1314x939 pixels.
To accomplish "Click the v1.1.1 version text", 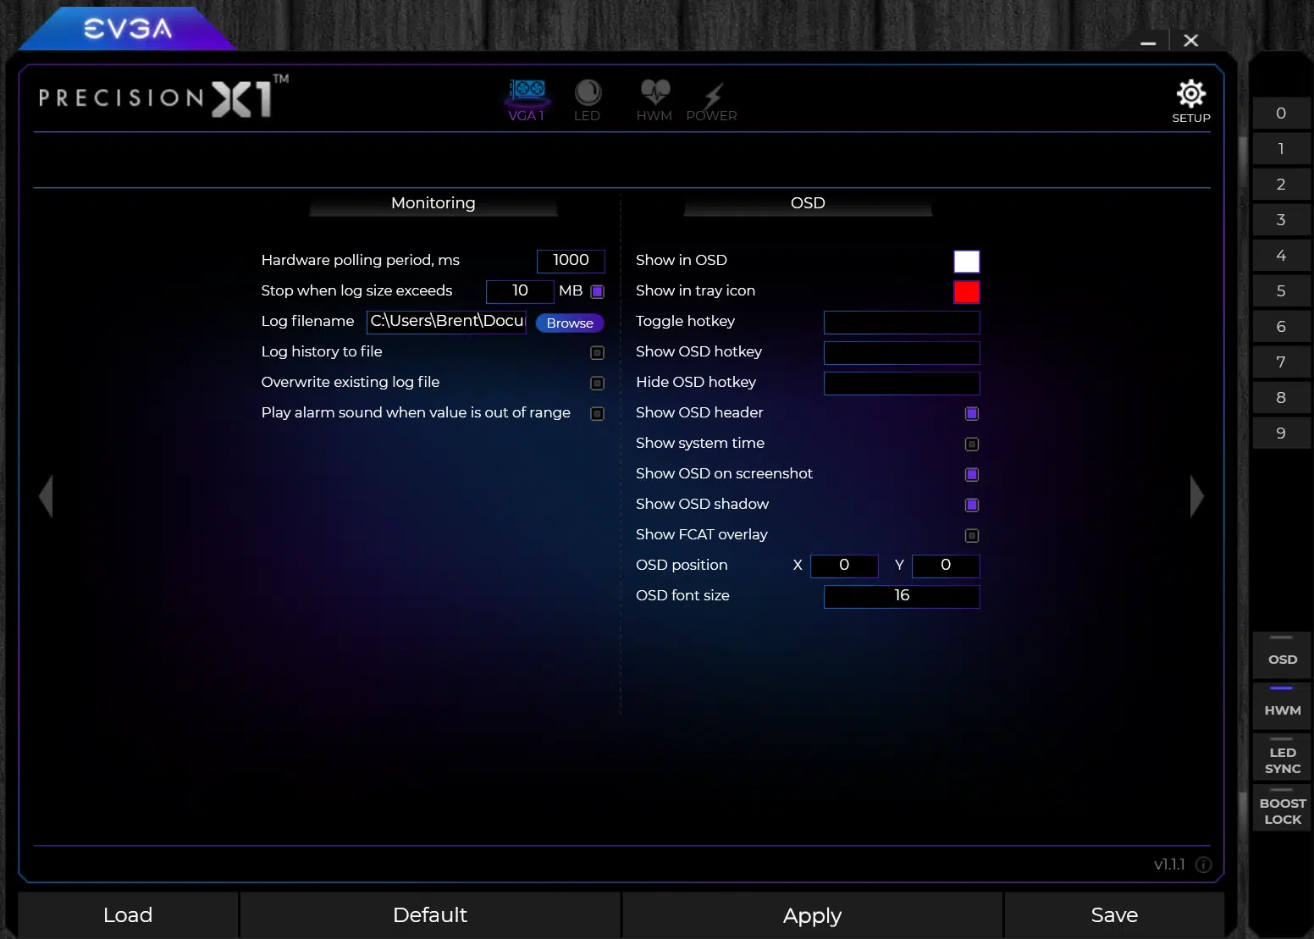I will point(1169,864).
